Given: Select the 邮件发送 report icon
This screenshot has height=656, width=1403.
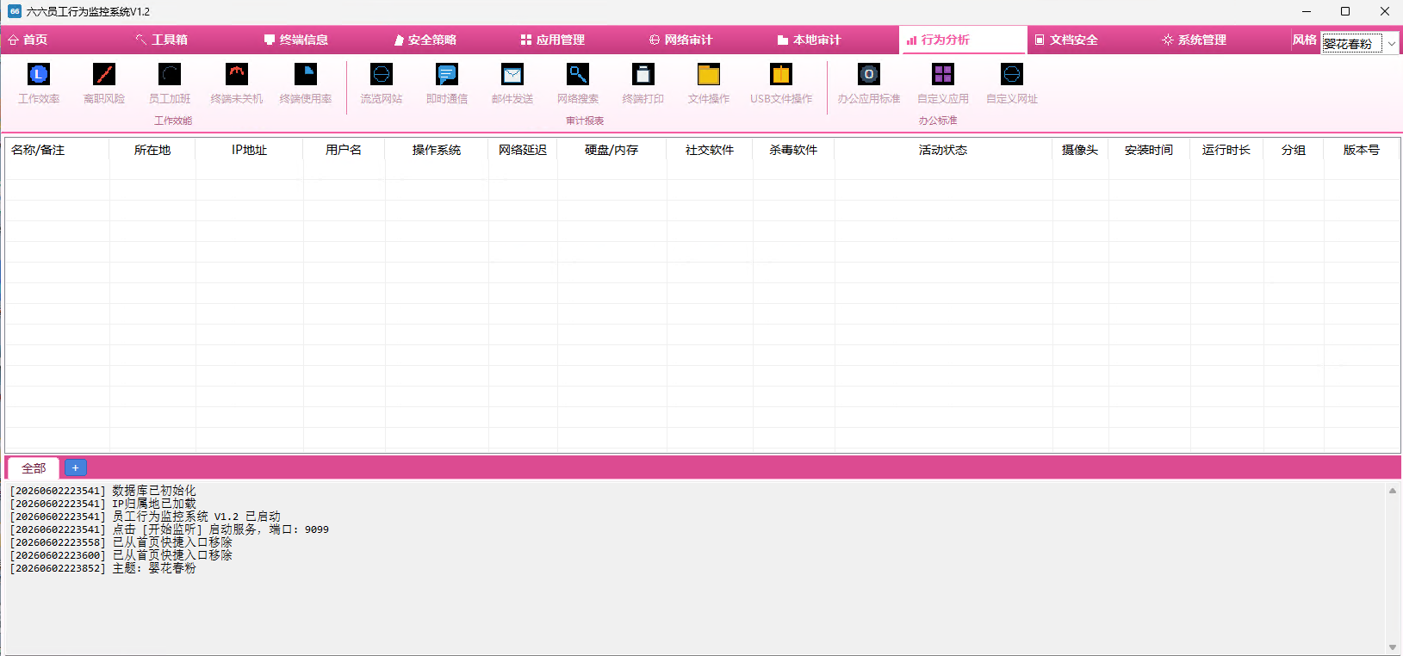Looking at the screenshot, I should pos(512,84).
